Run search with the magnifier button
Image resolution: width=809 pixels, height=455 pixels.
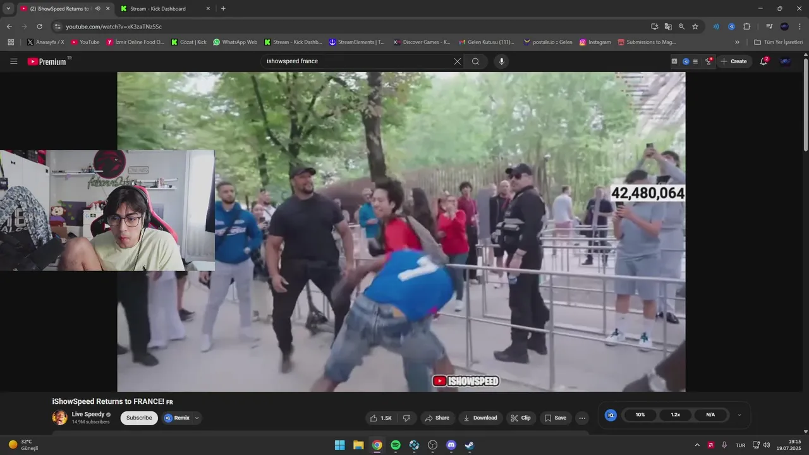[475, 61]
